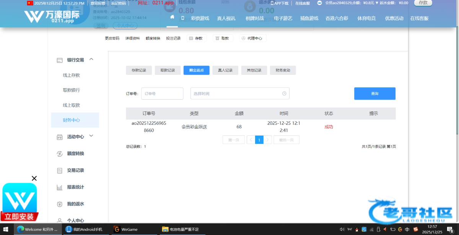
Task: Collapse the 银行交易 sidebar section
Action: (x=91, y=60)
